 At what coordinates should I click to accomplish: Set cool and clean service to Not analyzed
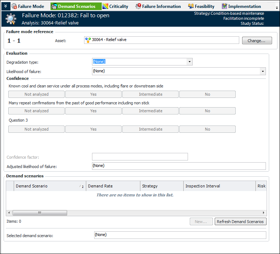point(36,94)
